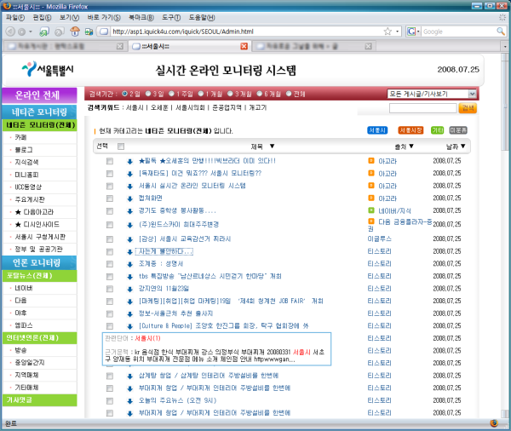
Task: Check the box for 캡쳐화면 row
Action: click(110, 198)
